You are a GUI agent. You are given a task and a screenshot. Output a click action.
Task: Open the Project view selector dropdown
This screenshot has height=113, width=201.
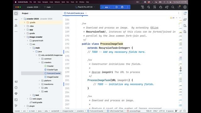[26, 13]
